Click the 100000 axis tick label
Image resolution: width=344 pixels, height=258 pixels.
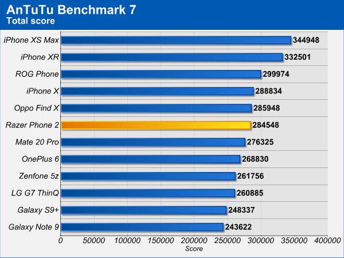point(127,240)
